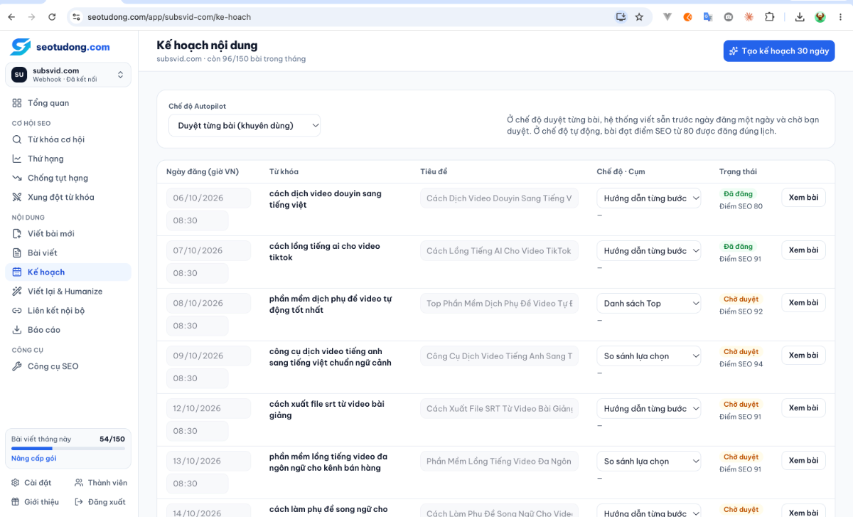Click Thành viên people icon
This screenshot has height=517, width=853.
pos(80,483)
